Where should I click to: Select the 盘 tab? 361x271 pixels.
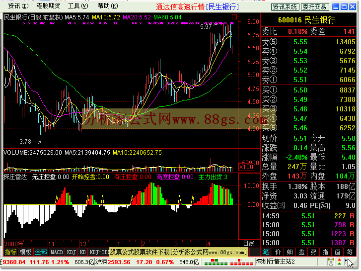301,252
